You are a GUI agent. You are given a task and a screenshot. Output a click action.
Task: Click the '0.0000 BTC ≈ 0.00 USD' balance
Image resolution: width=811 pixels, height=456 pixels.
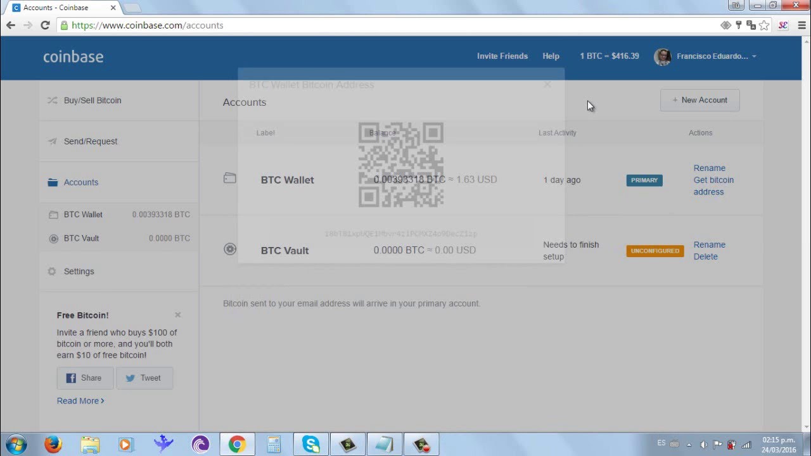click(425, 250)
